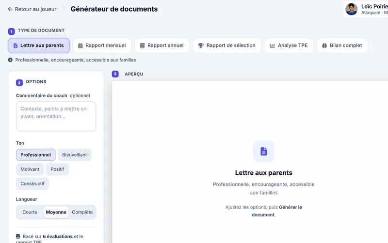Select the Lettre aux parents document type
This screenshot has width=388, height=243.
coord(39,46)
